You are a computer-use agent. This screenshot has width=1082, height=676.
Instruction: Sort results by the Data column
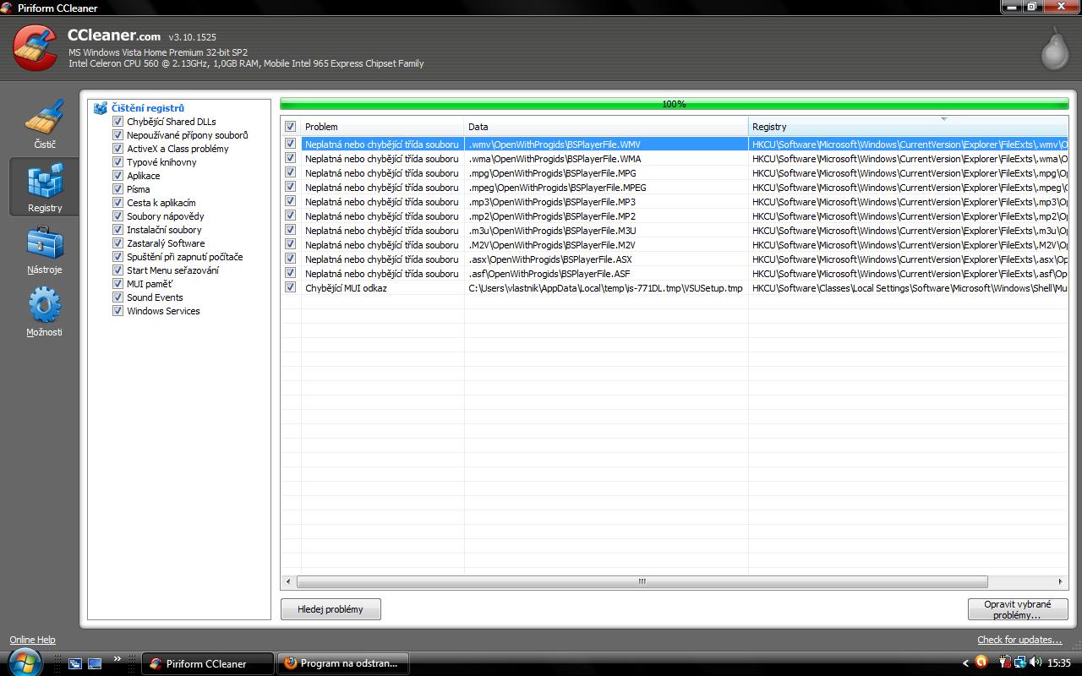(x=606, y=127)
